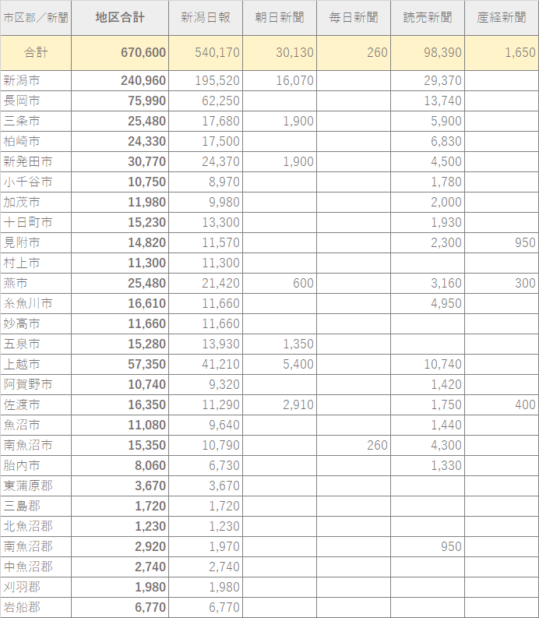
Task: Select the 胎内市 row label
Action: pos(22,465)
